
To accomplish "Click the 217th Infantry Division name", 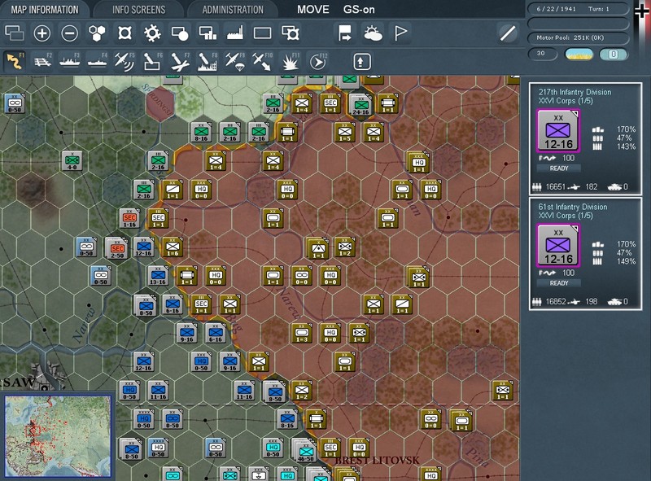I will click(x=575, y=92).
